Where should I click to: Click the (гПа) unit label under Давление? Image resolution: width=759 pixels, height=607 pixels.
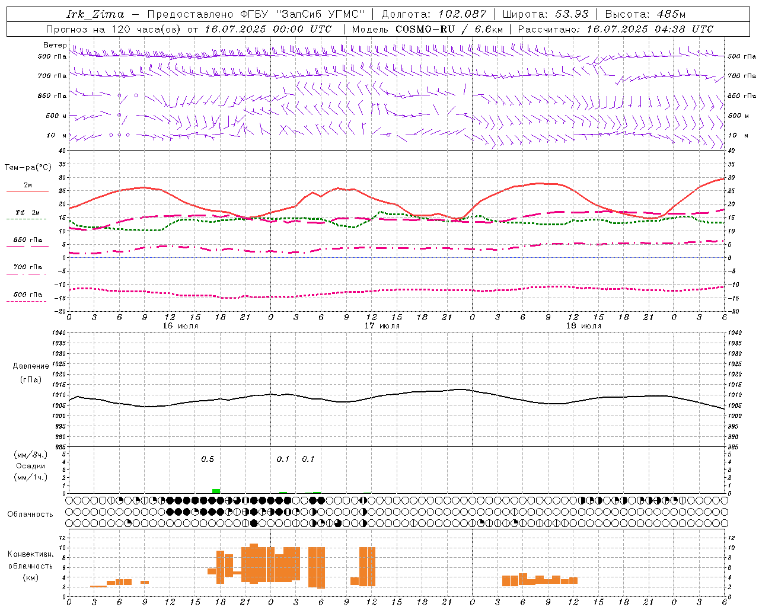tap(31, 380)
